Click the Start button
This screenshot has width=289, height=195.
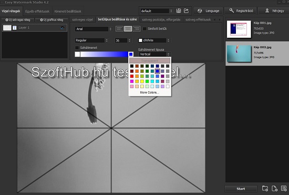tap(241, 189)
